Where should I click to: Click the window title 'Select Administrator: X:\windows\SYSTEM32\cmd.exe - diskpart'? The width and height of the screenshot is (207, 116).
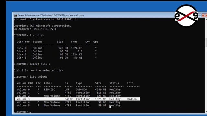tap(51, 15)
